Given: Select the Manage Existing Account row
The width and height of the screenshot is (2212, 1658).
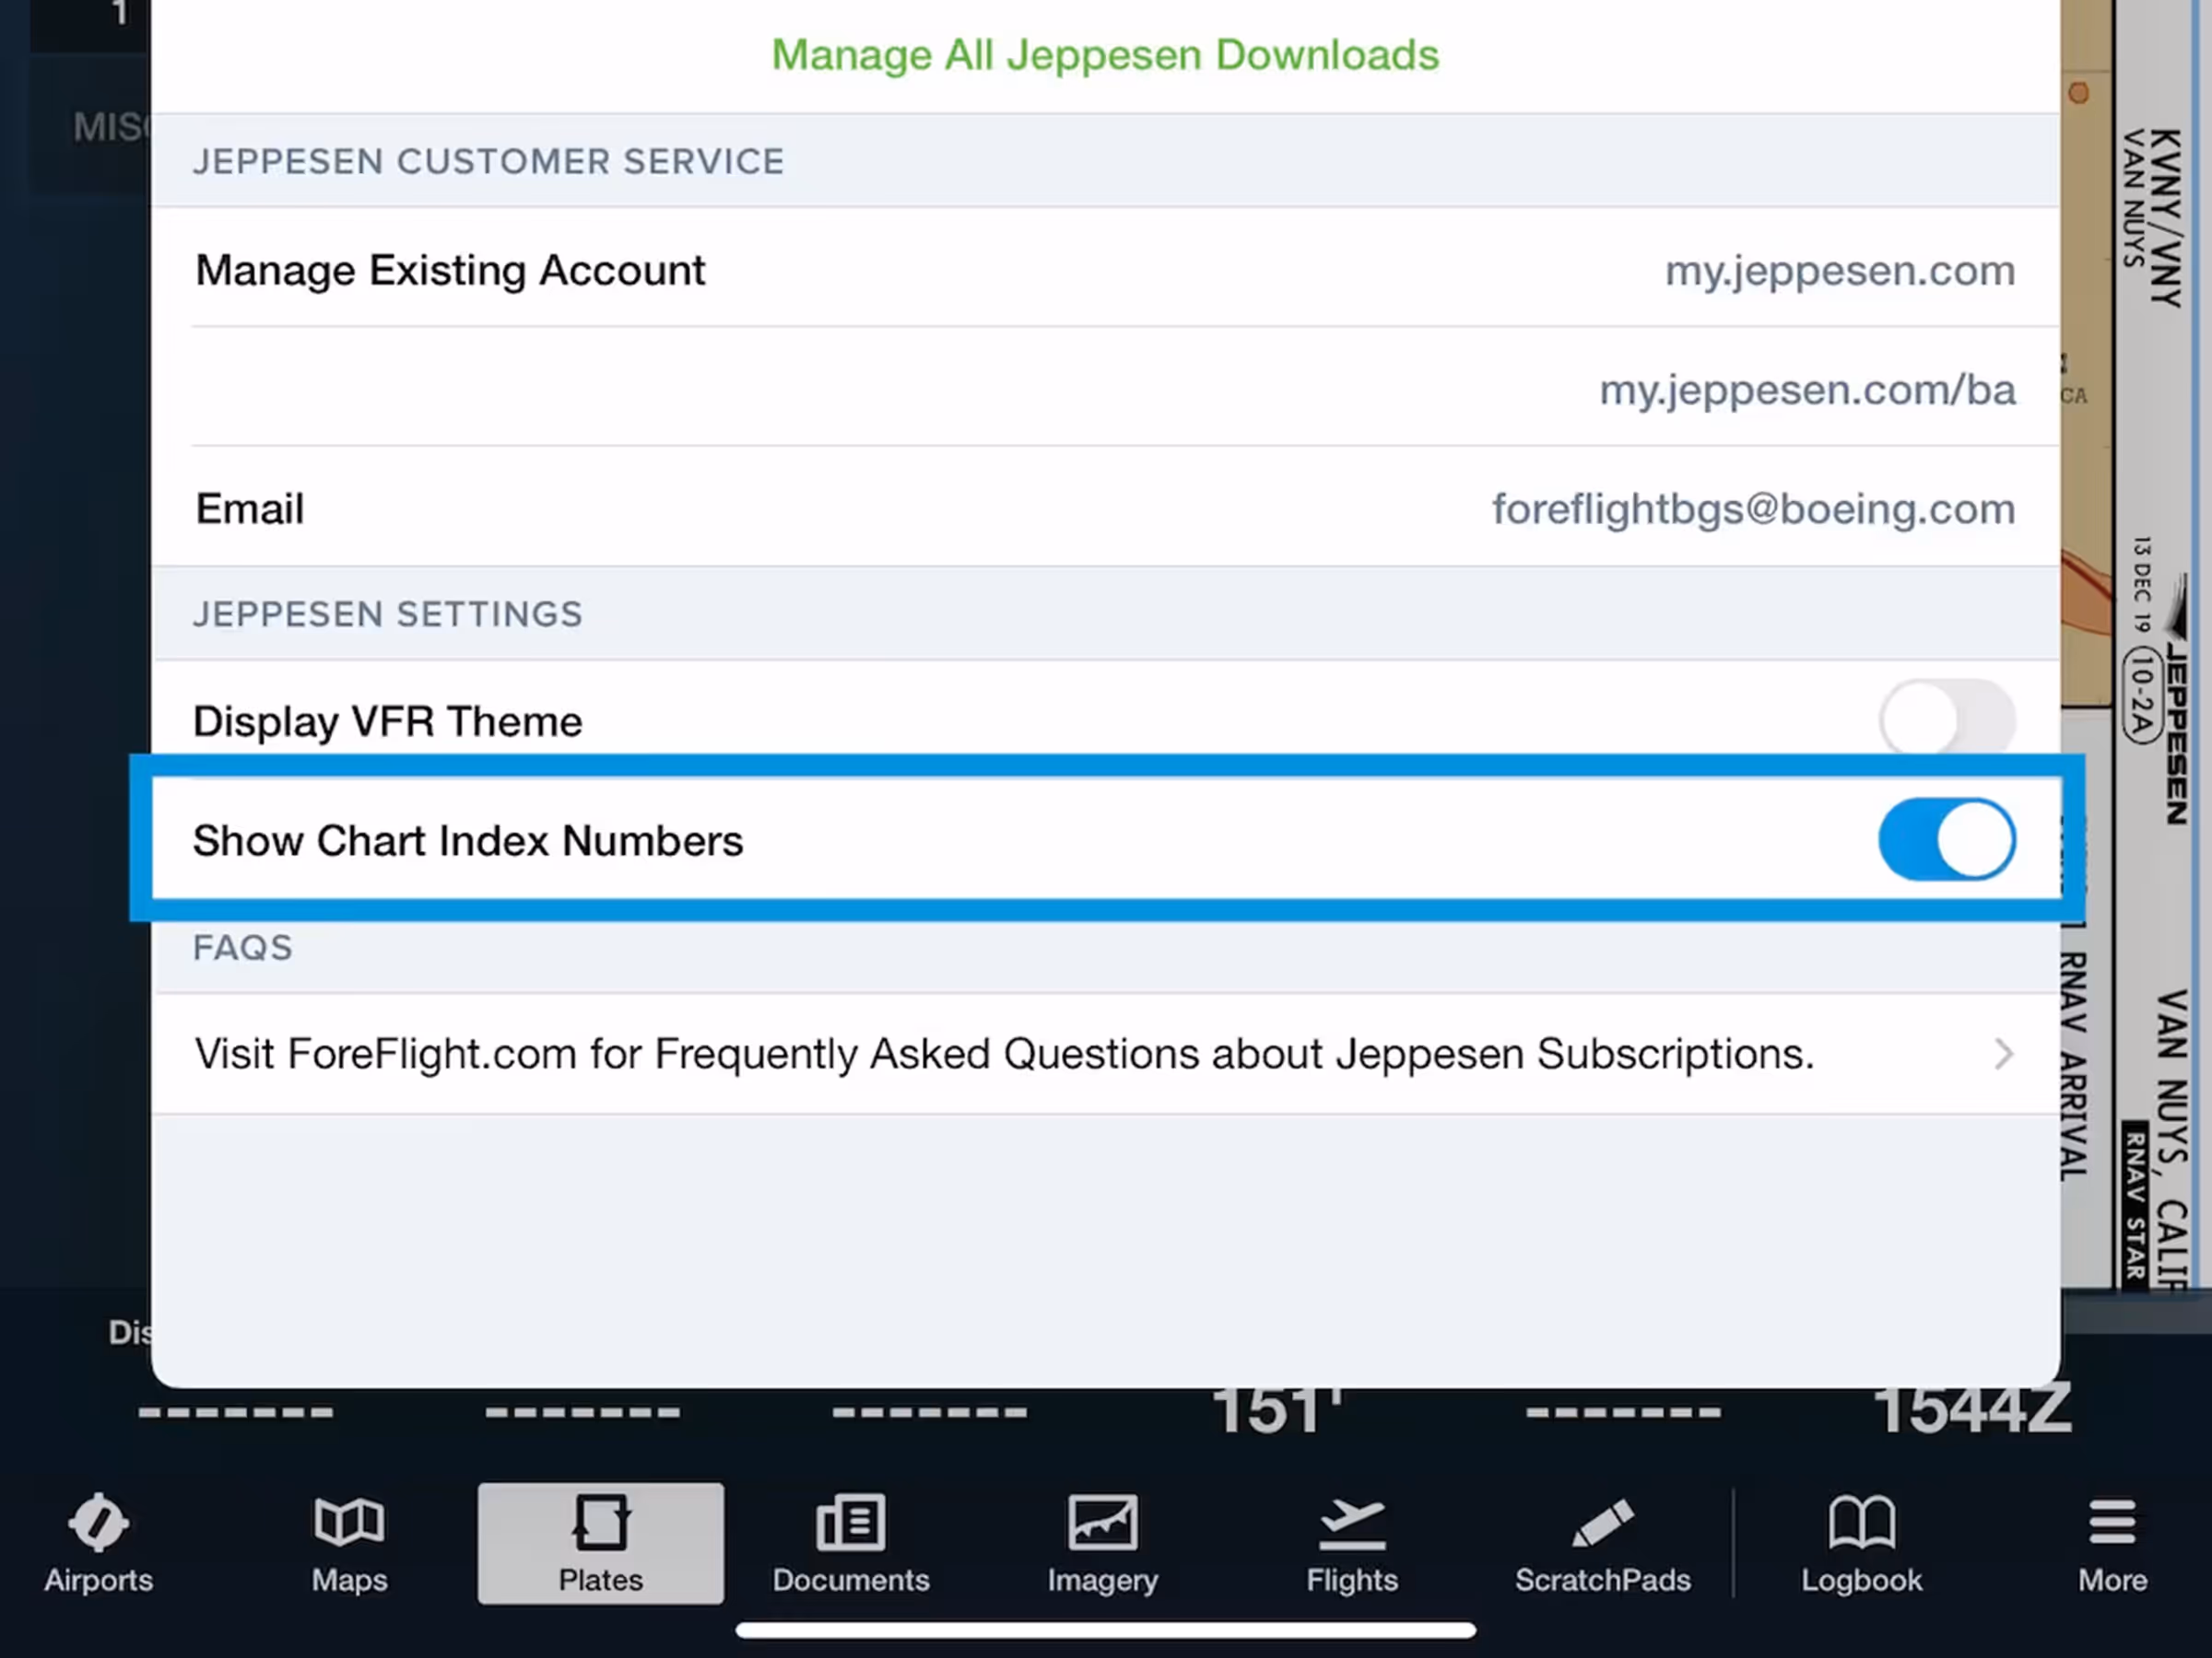Looking at the screenshot, I should 450,271.
